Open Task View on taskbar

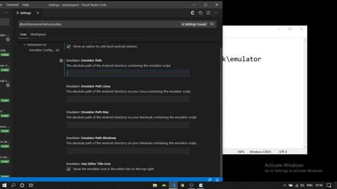pyautogui.click(x=31, y=185)
